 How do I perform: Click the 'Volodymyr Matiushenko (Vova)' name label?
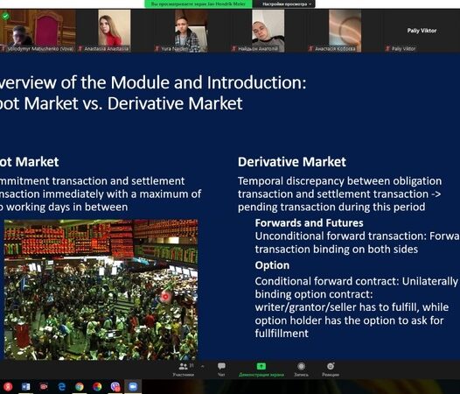coord(39,49)
